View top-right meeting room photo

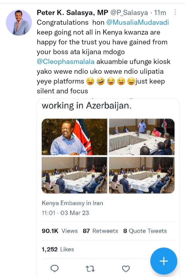pyautogui.click(x=142, y=137)
